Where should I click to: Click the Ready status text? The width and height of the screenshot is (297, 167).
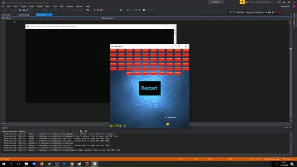(x=6, y=159)
